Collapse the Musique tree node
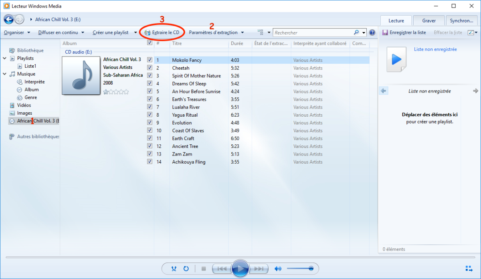481x279 pixels. tap(4, 74)
